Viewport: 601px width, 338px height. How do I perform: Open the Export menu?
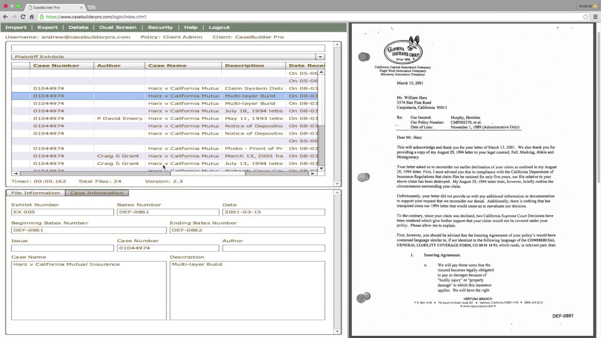click(47, 27)
